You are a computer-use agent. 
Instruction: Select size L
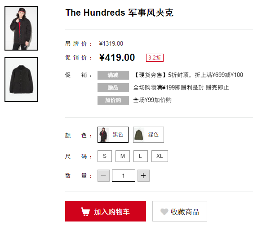[x=141, y=156]
